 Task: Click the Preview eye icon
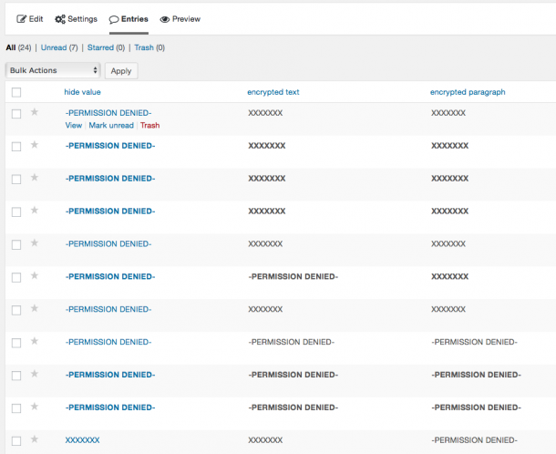pos(165,19)
